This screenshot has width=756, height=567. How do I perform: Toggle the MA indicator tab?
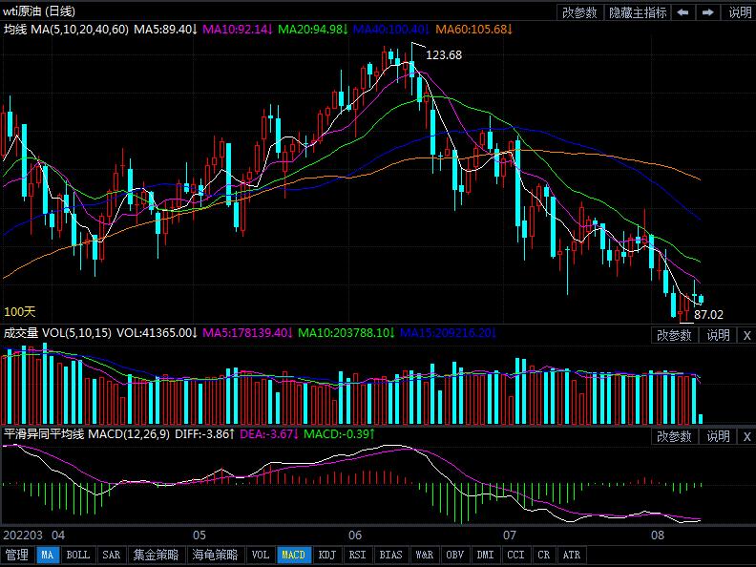click(47, 555)
